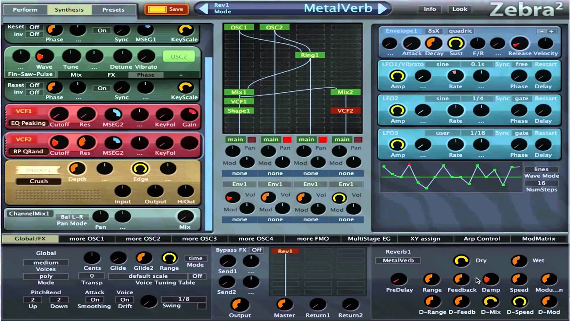Viewport: 570px width, 321px height.
Task: Click the VCF1 Gain knob
Action: click(190, 115)
